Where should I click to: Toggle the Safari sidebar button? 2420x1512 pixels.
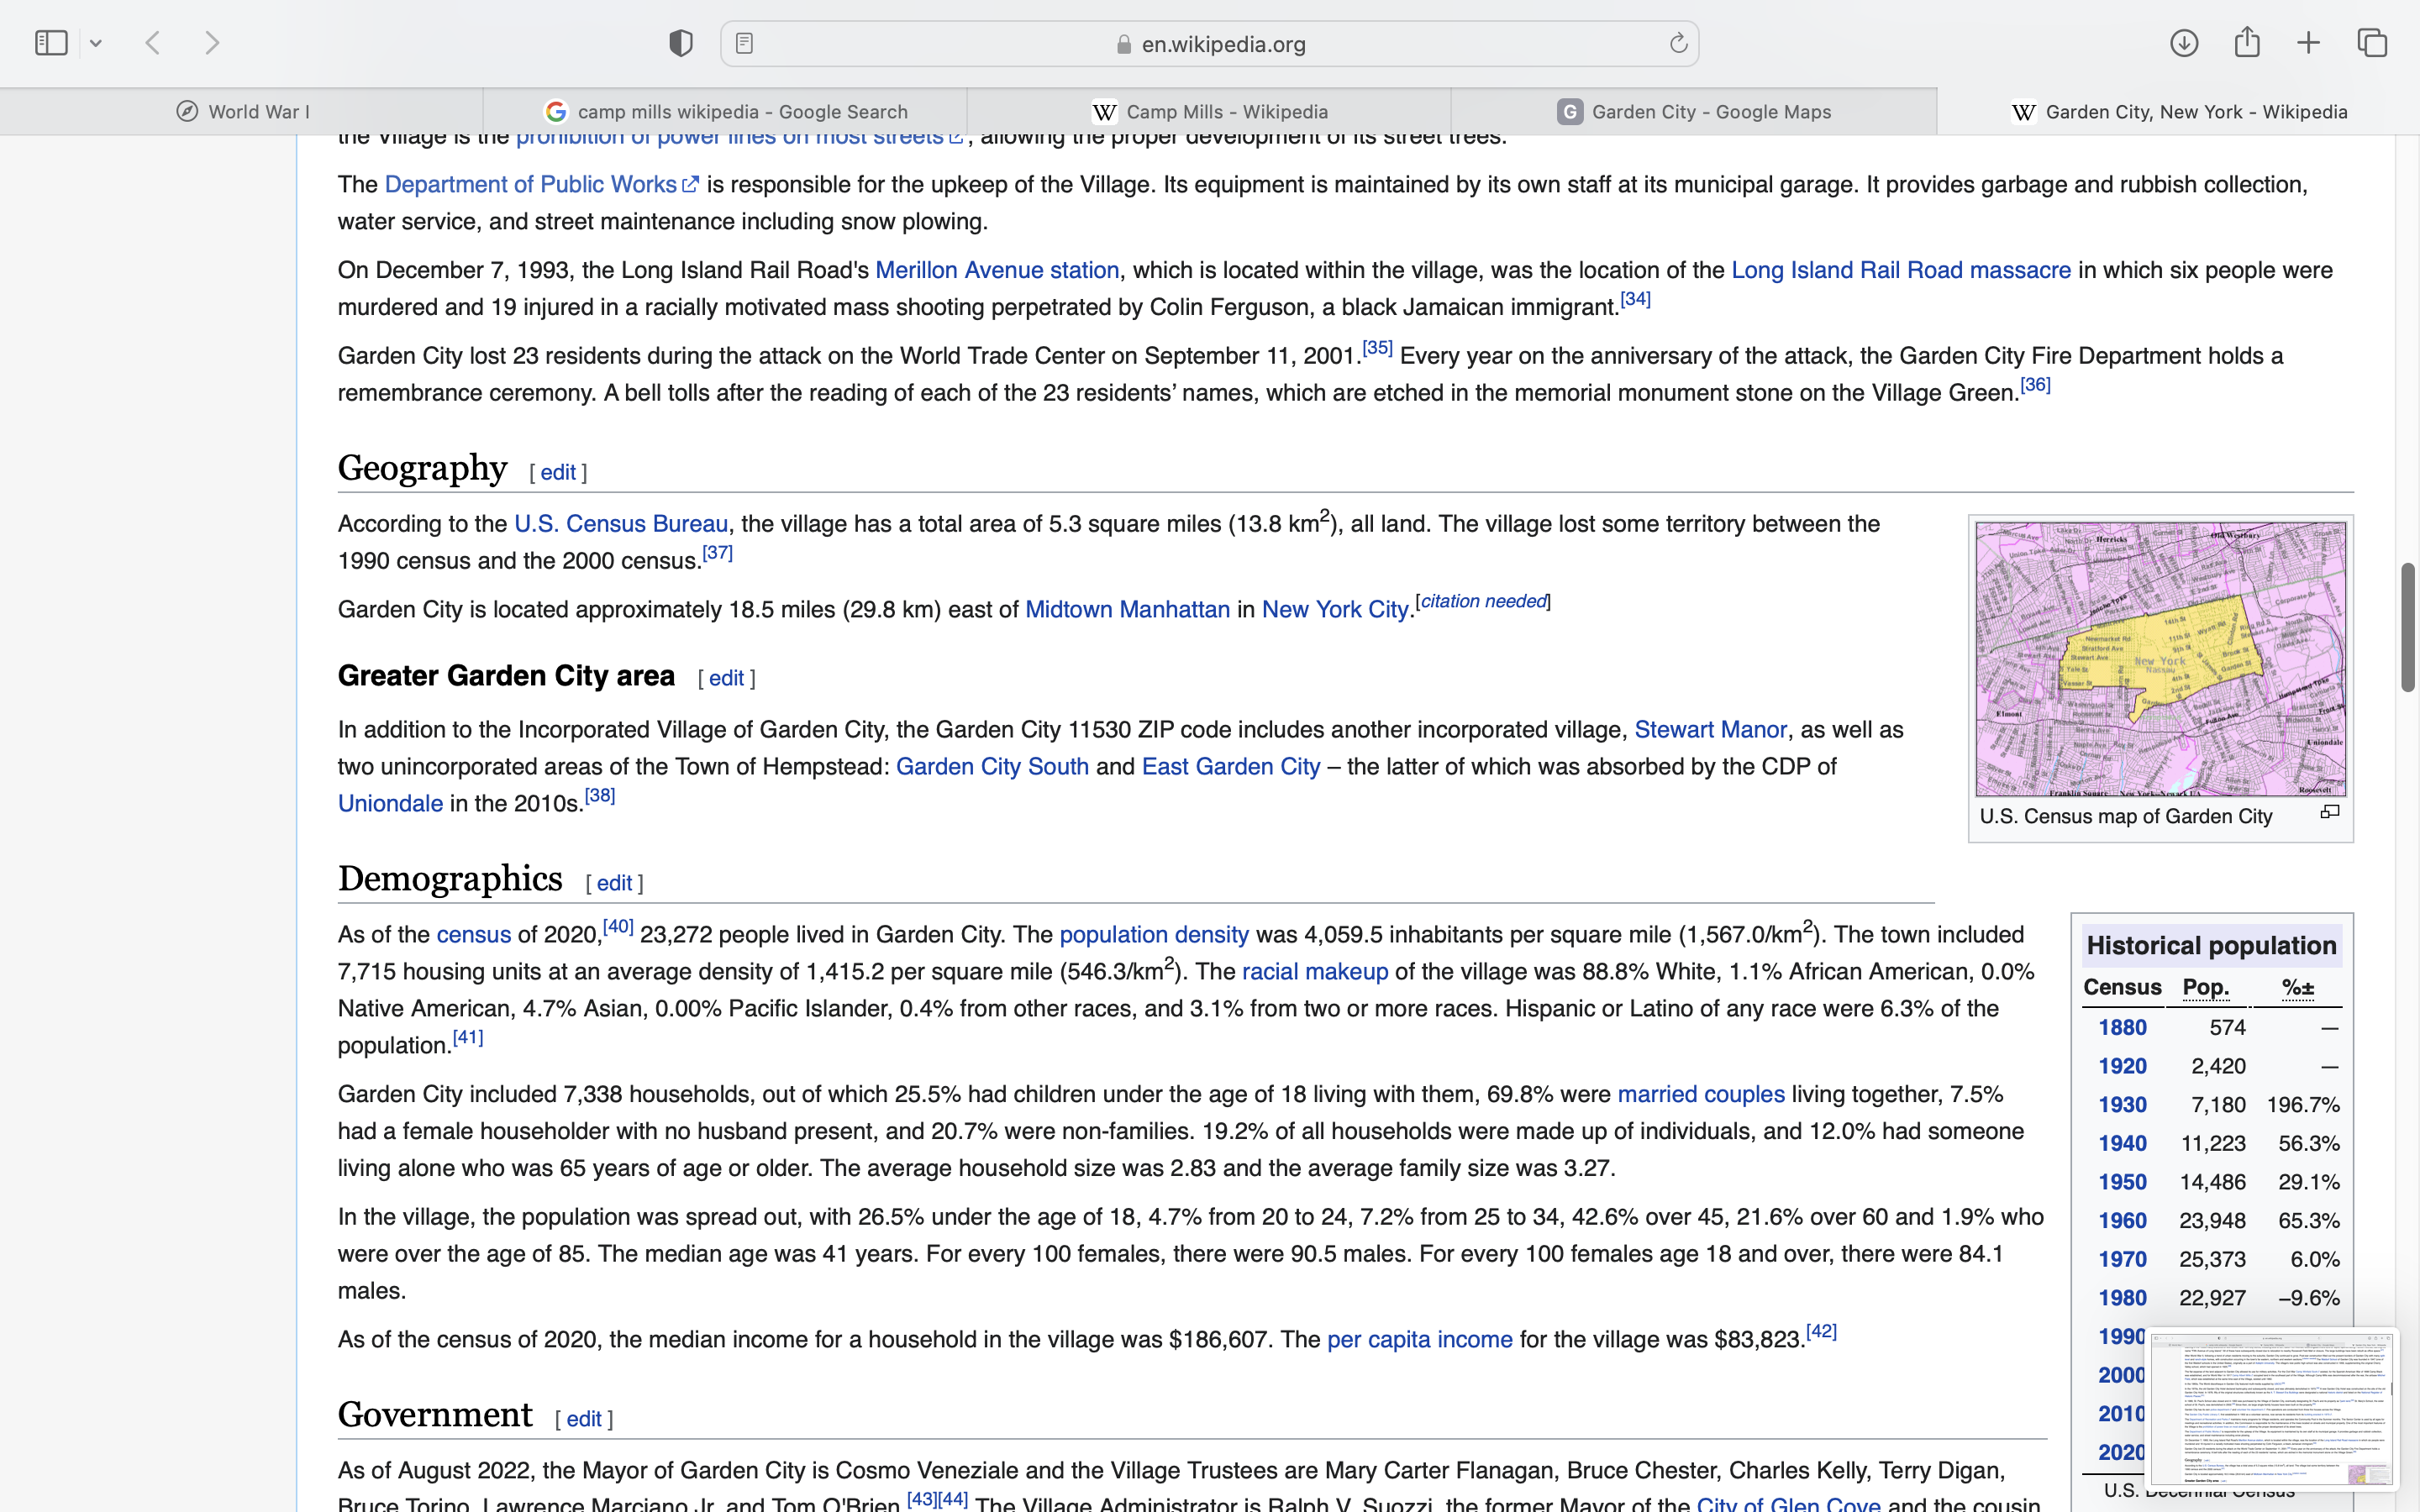tap(51, 43)
